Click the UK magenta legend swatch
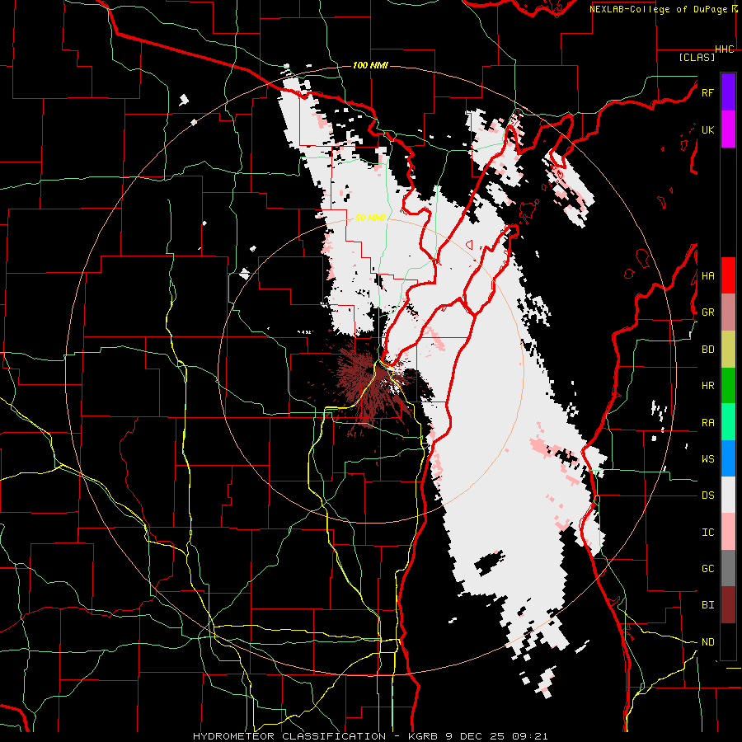The image size is (742, 742). (728, 129)
